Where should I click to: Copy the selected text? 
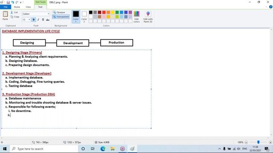pyautogui.click(x=15, y=17)
